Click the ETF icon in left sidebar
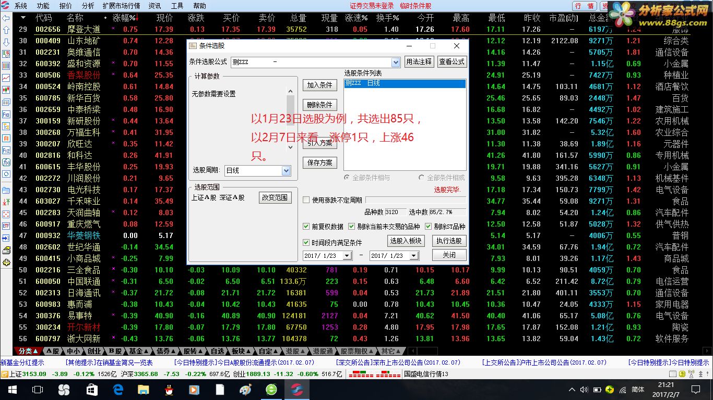 tap(6, 226)
